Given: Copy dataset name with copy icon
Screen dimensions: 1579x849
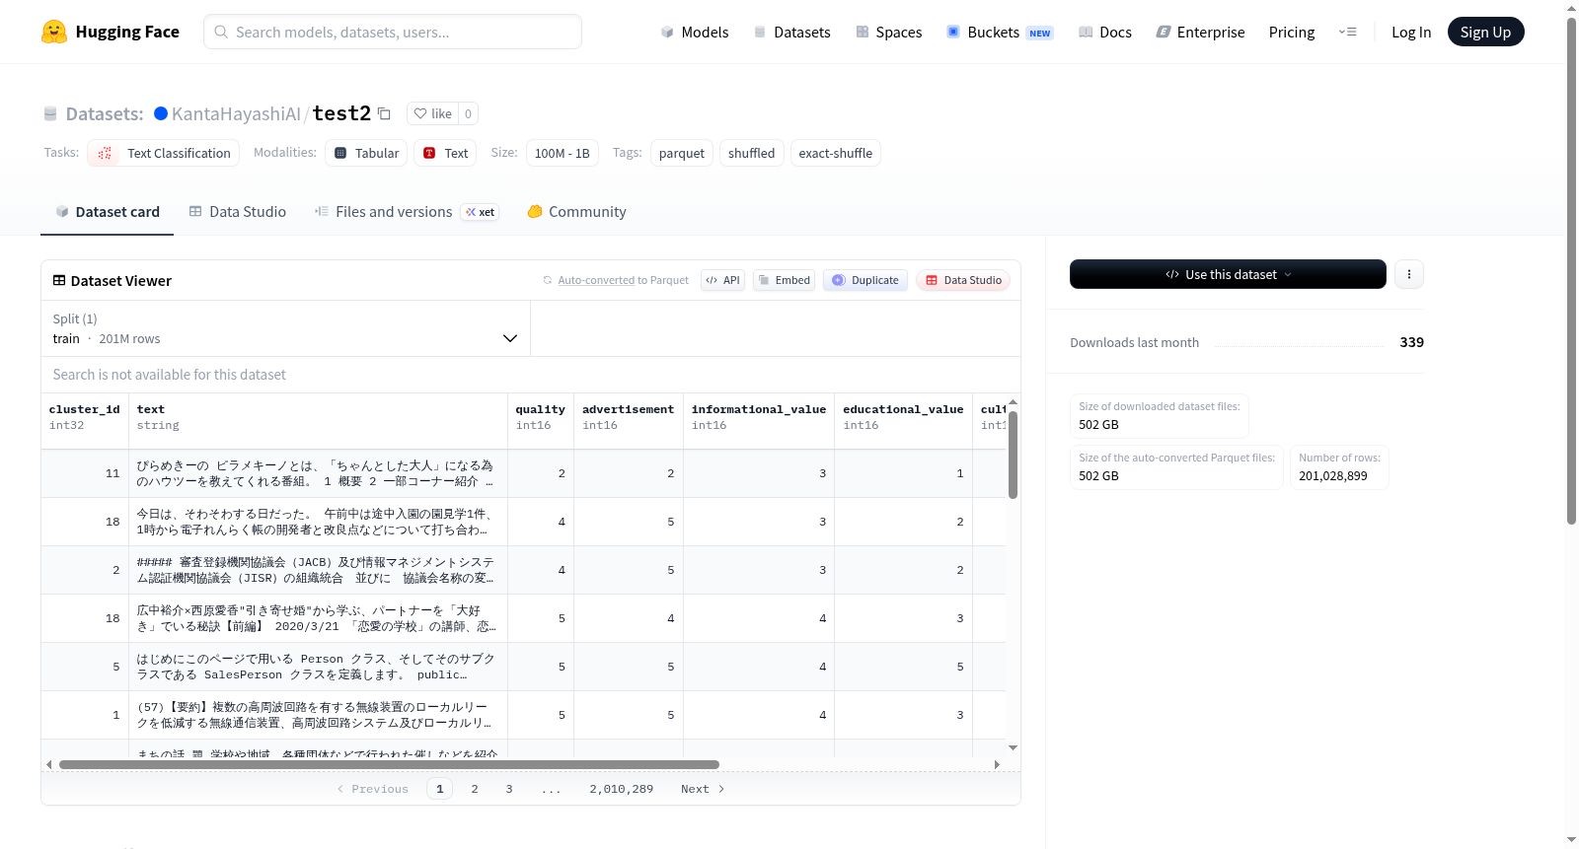Looking at the screenshot, I should click(x=385, y=113).
